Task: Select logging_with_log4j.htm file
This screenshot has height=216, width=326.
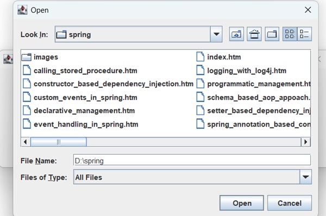Action: (241, 71)
